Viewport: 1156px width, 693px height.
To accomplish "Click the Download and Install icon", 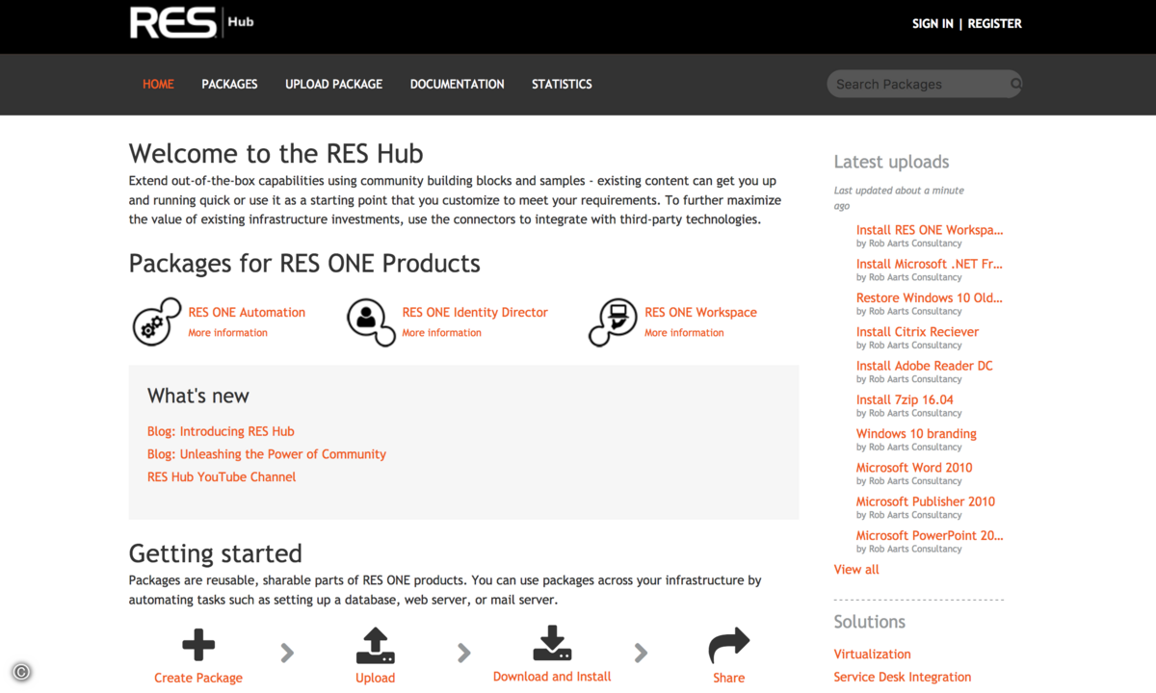I will tap(552, 643).
